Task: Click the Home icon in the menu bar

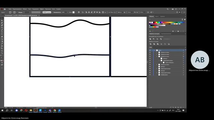Action: 5,9
